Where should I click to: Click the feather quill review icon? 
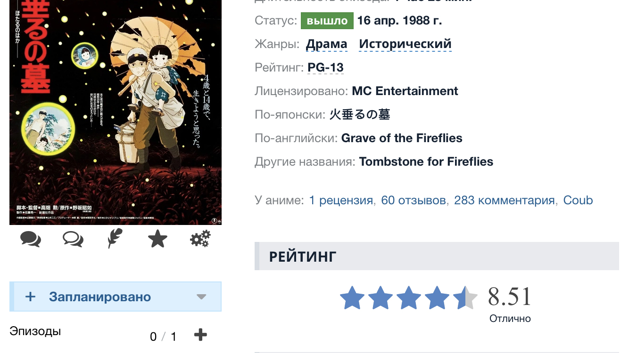[x=115, y=239]
